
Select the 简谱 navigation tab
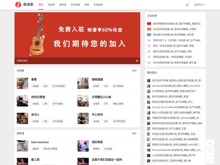pyautogui.click(x=87, y=5)
